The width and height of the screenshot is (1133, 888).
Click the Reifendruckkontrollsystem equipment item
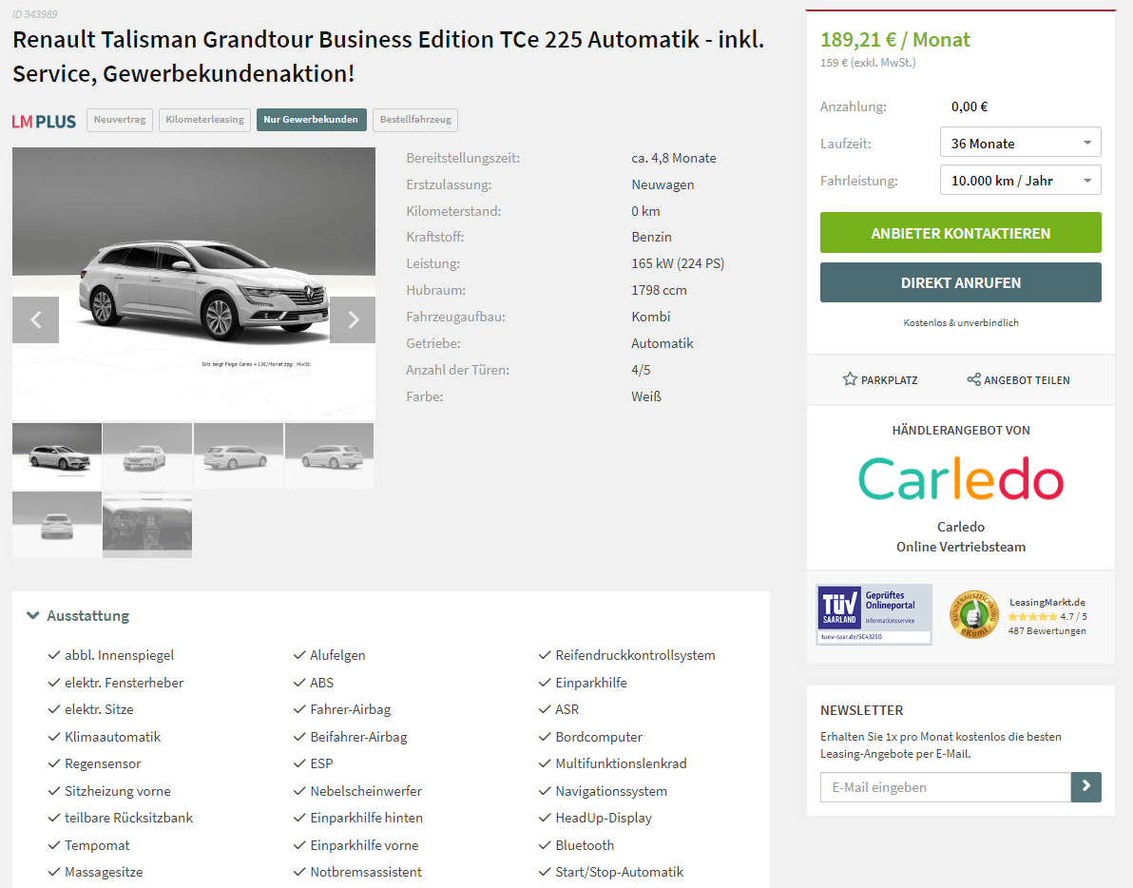click(x=635, y=655)
